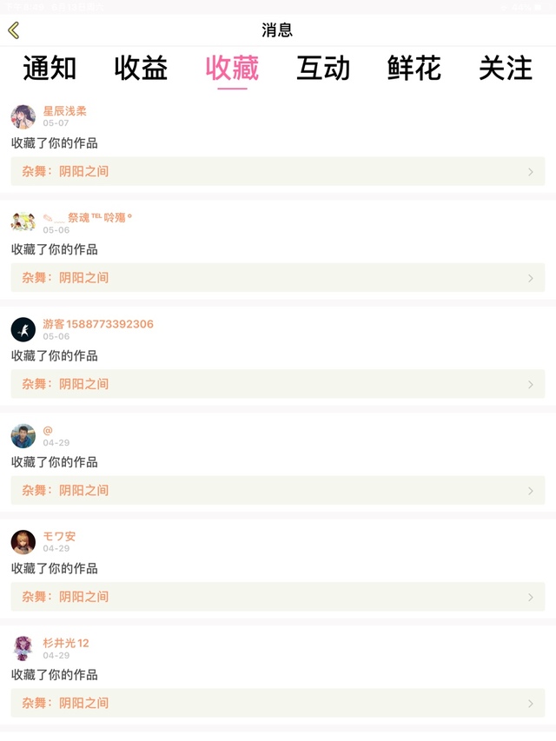The image size is (556, 741).
Task: Tap chevron on 游客1588773392306's collected work
Action: coord(531,384)
